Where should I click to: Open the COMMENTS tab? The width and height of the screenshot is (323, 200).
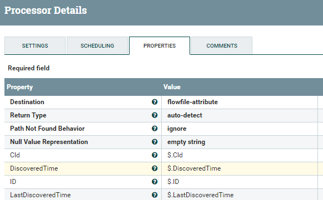[x=222, y=45]
